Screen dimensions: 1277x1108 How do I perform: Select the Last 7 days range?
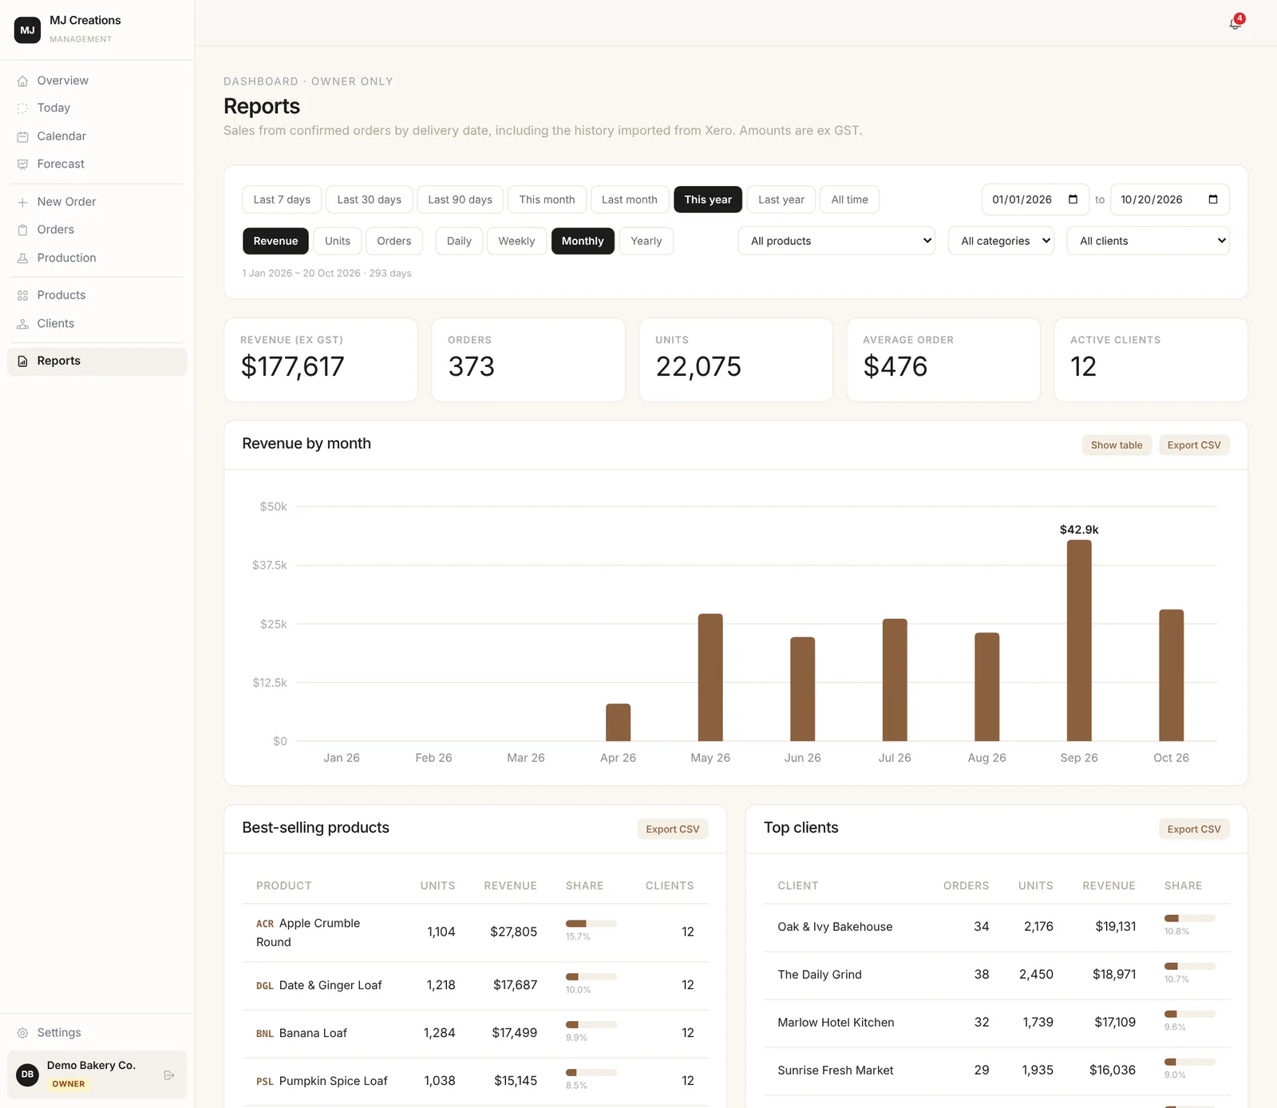point(282,199)
